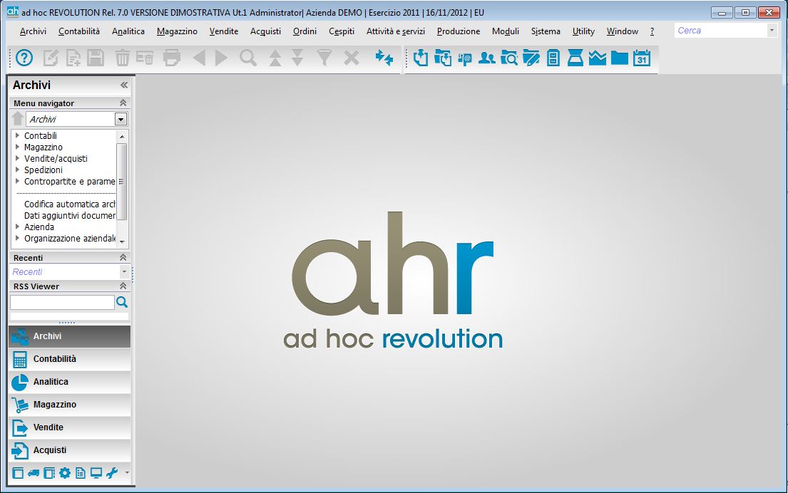Collapse the Archivi side panel
788x493 pixels.
(x=123, y=85)
